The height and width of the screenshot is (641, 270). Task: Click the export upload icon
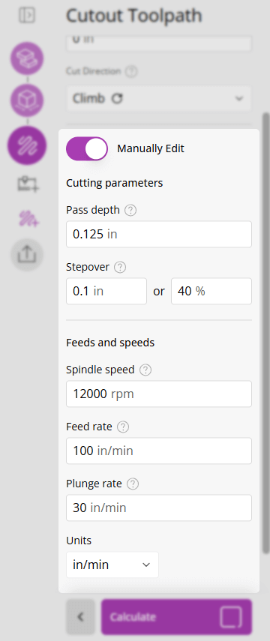click(x=27, y=255)
